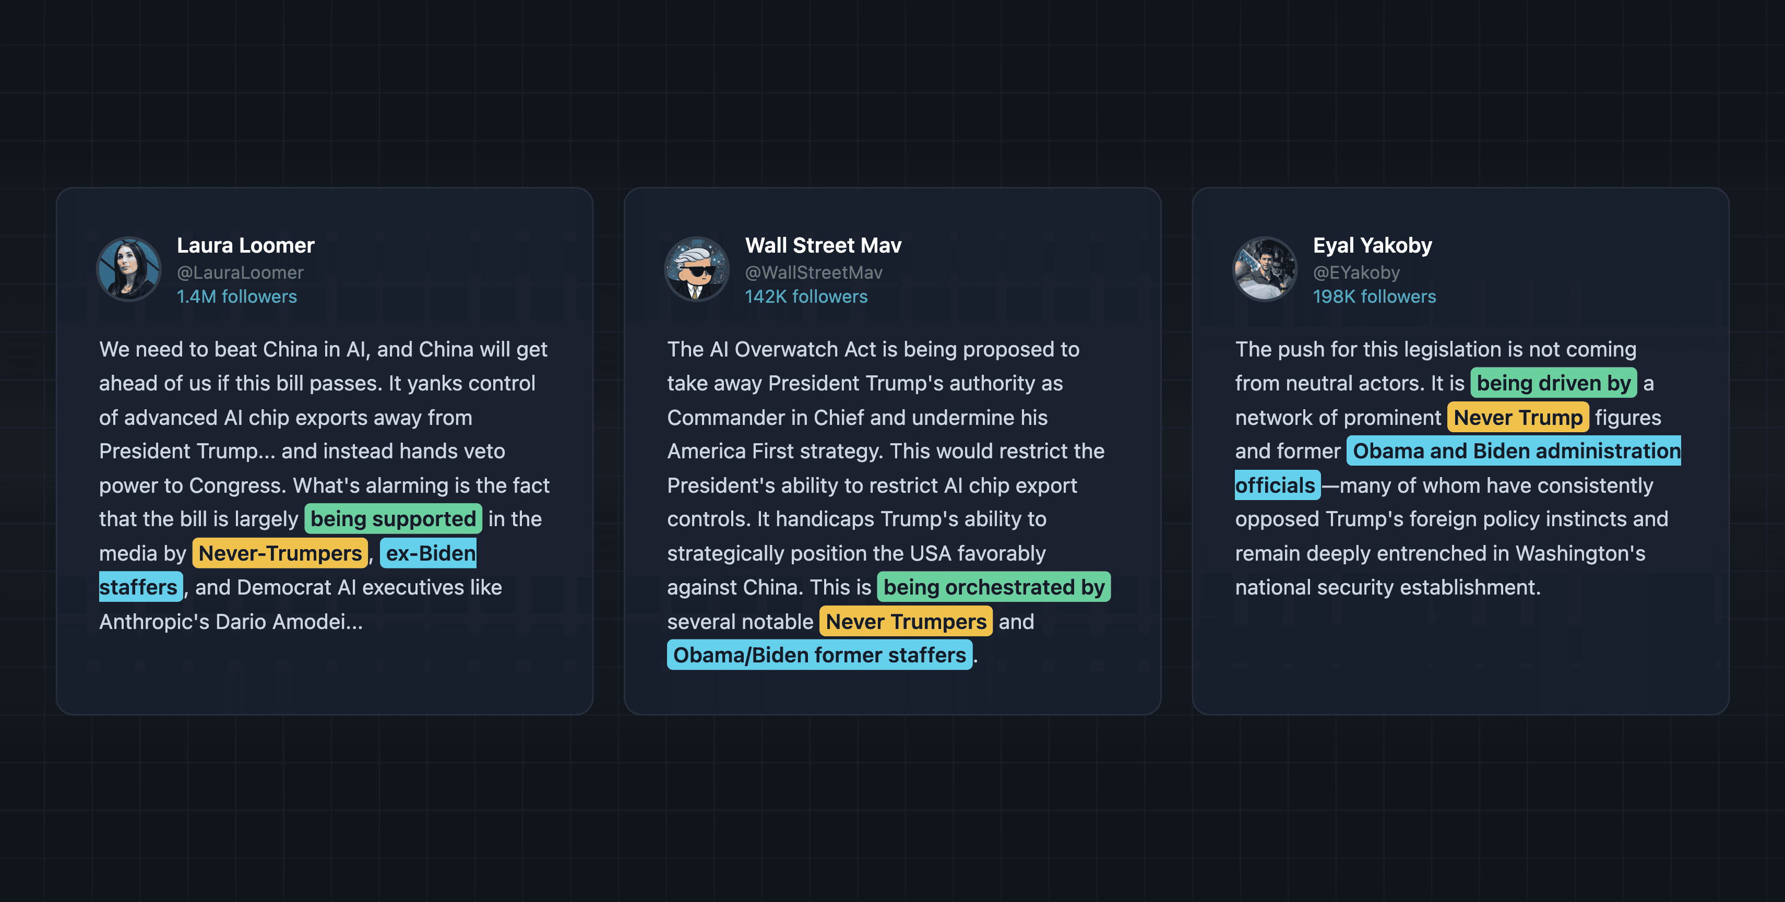
Task: Select the Eyal Yakoby display name
Action: click(x=1372, y=245)
